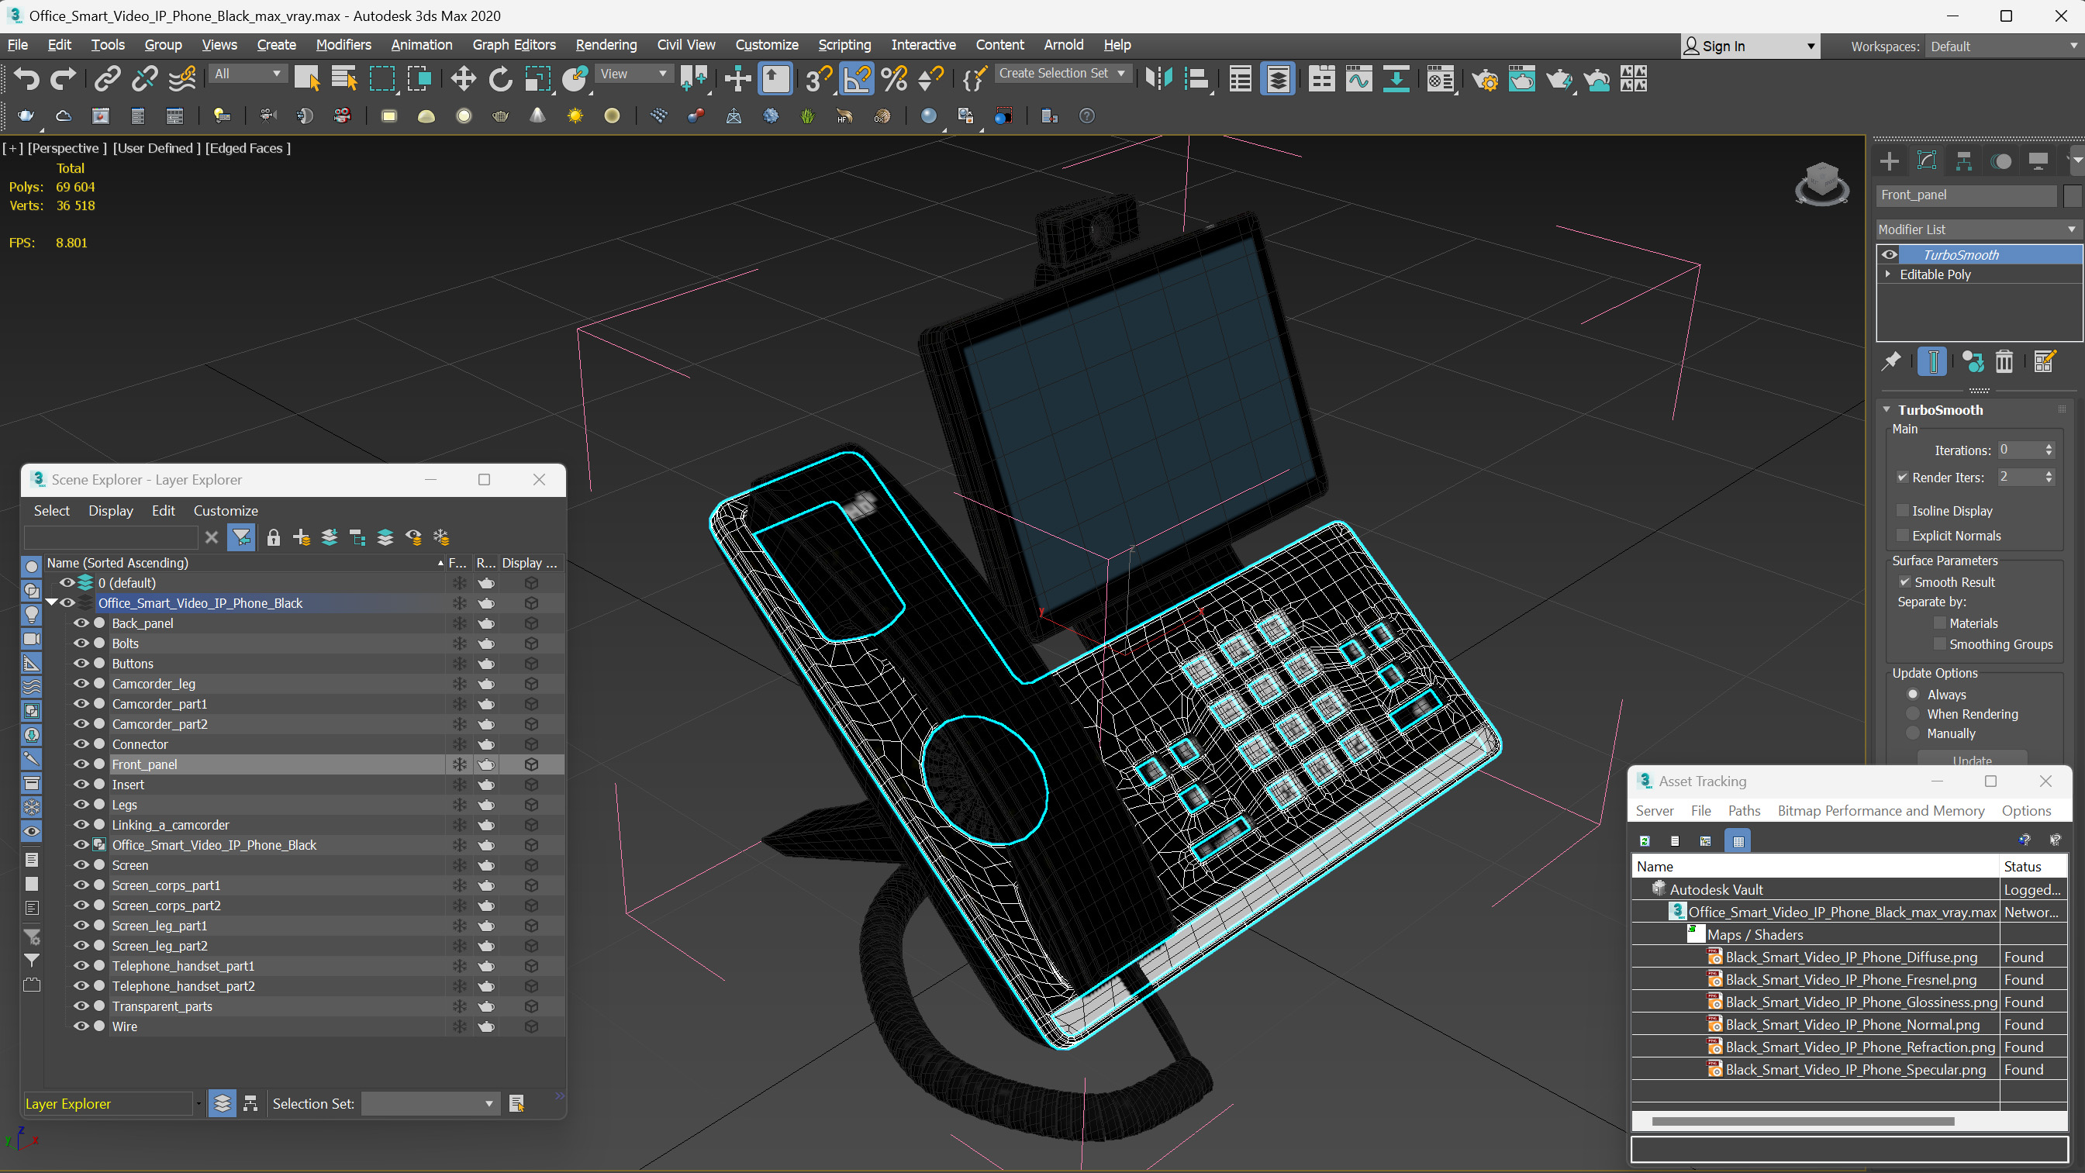Toggle the Angle Snap icon
Screen dimensions: 2085x1173
coord(856,78)
